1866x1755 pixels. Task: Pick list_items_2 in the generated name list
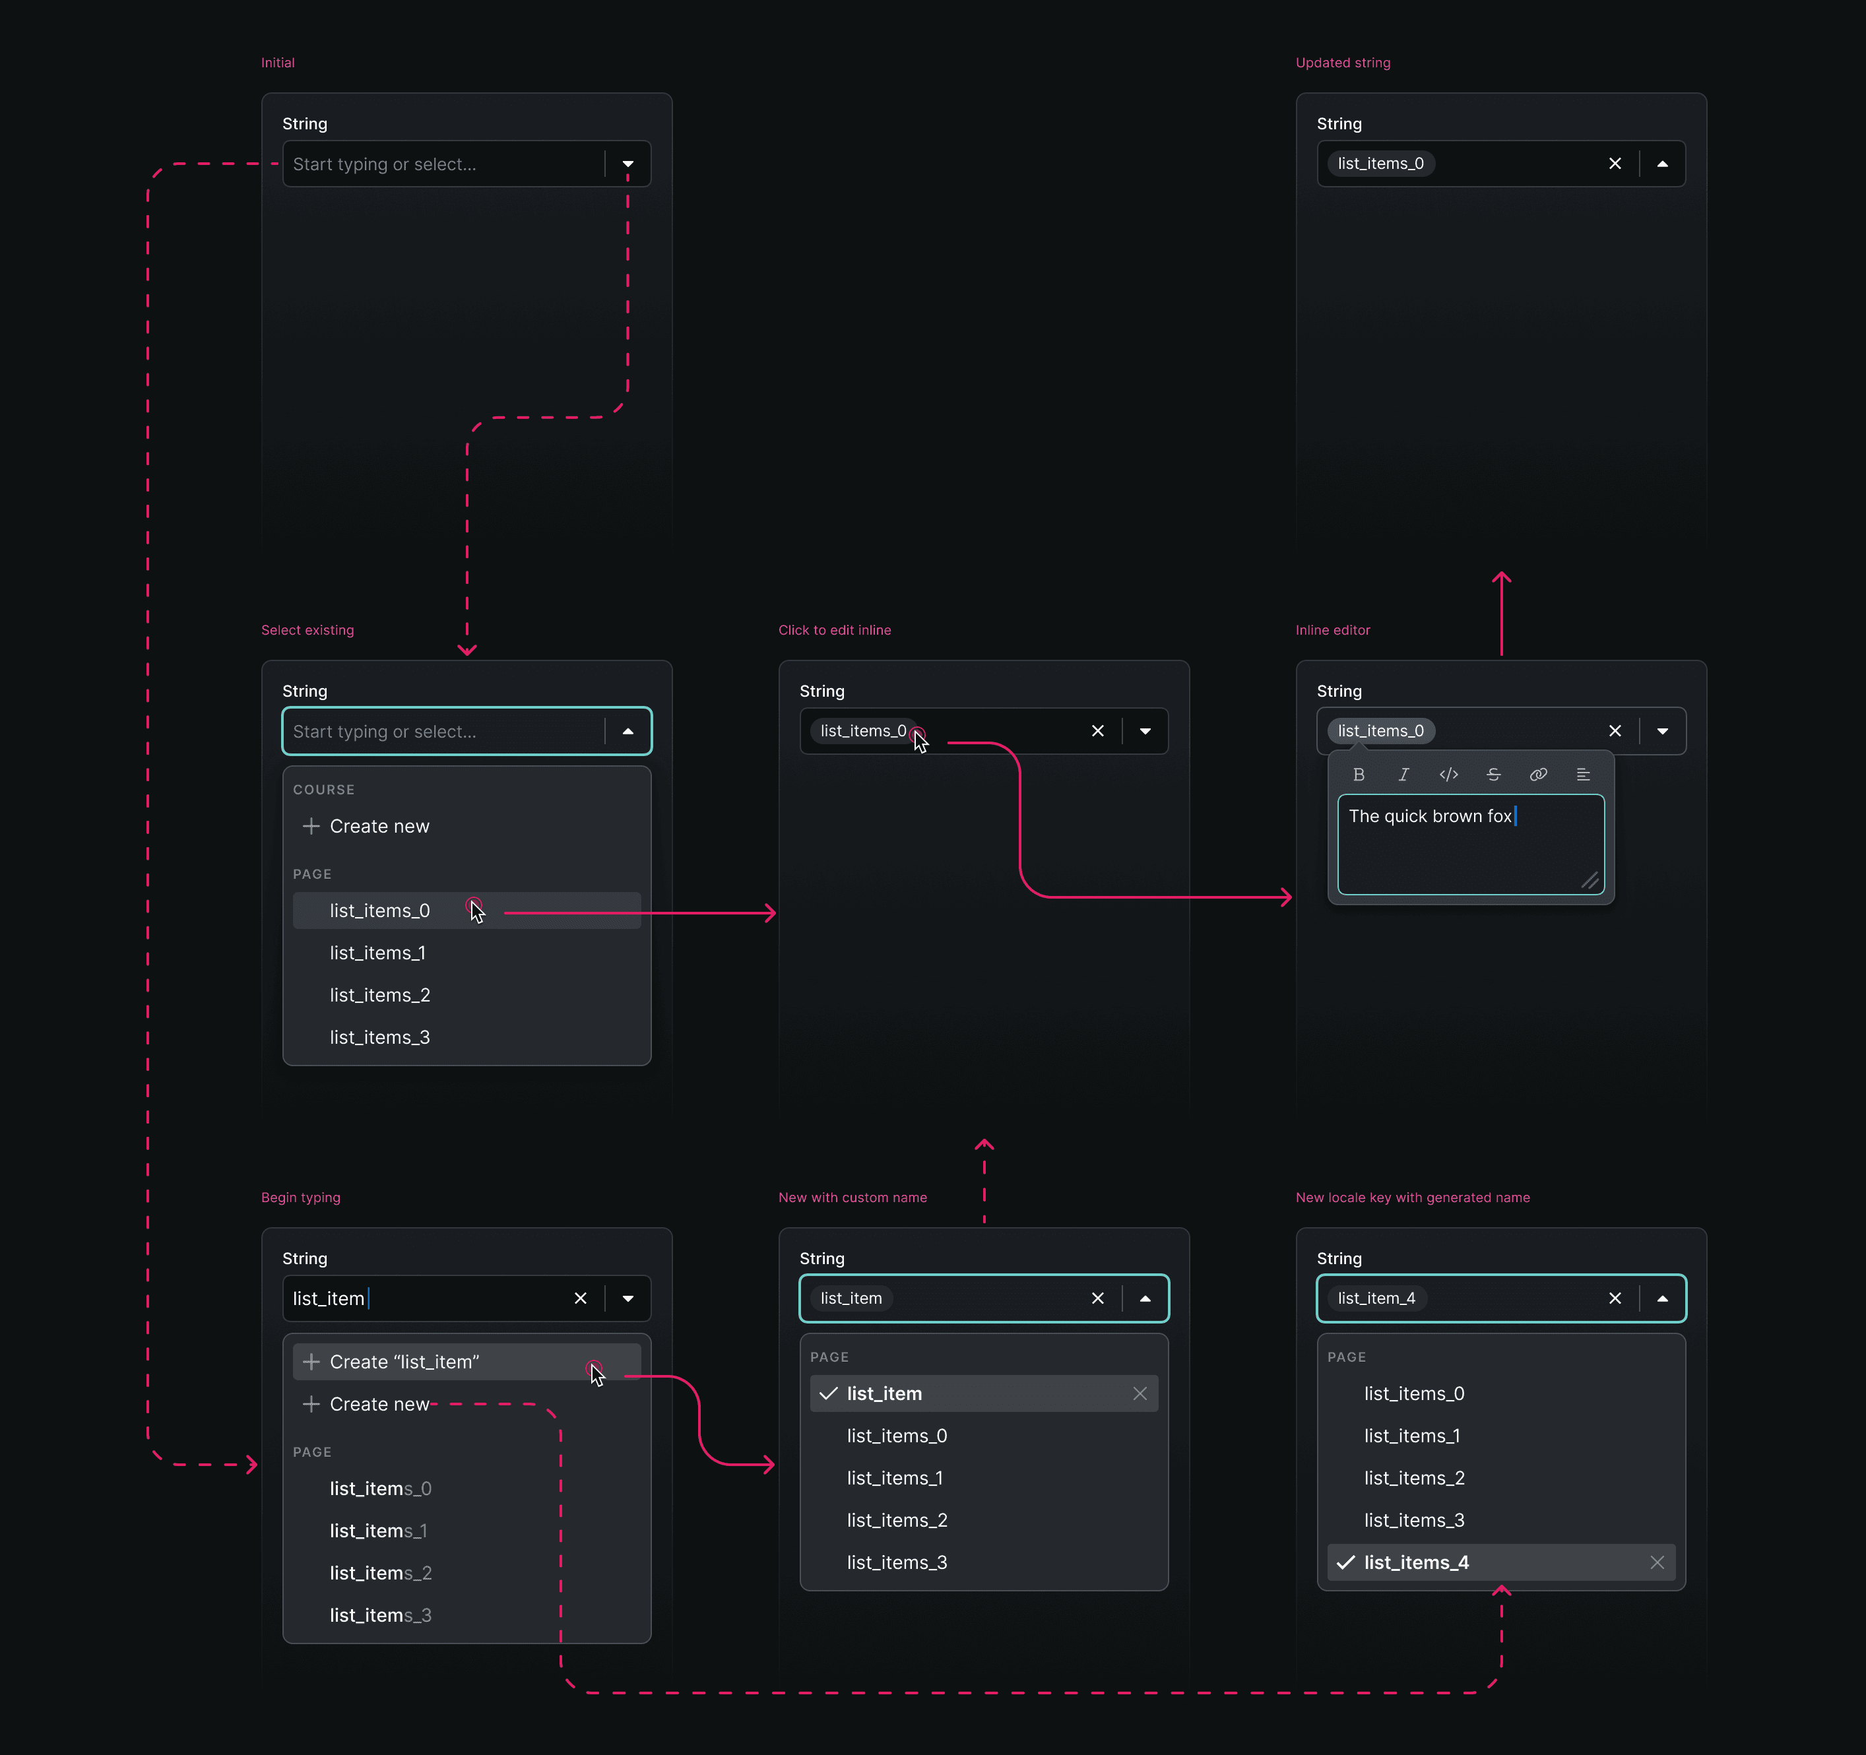tap(1501, 1478)
